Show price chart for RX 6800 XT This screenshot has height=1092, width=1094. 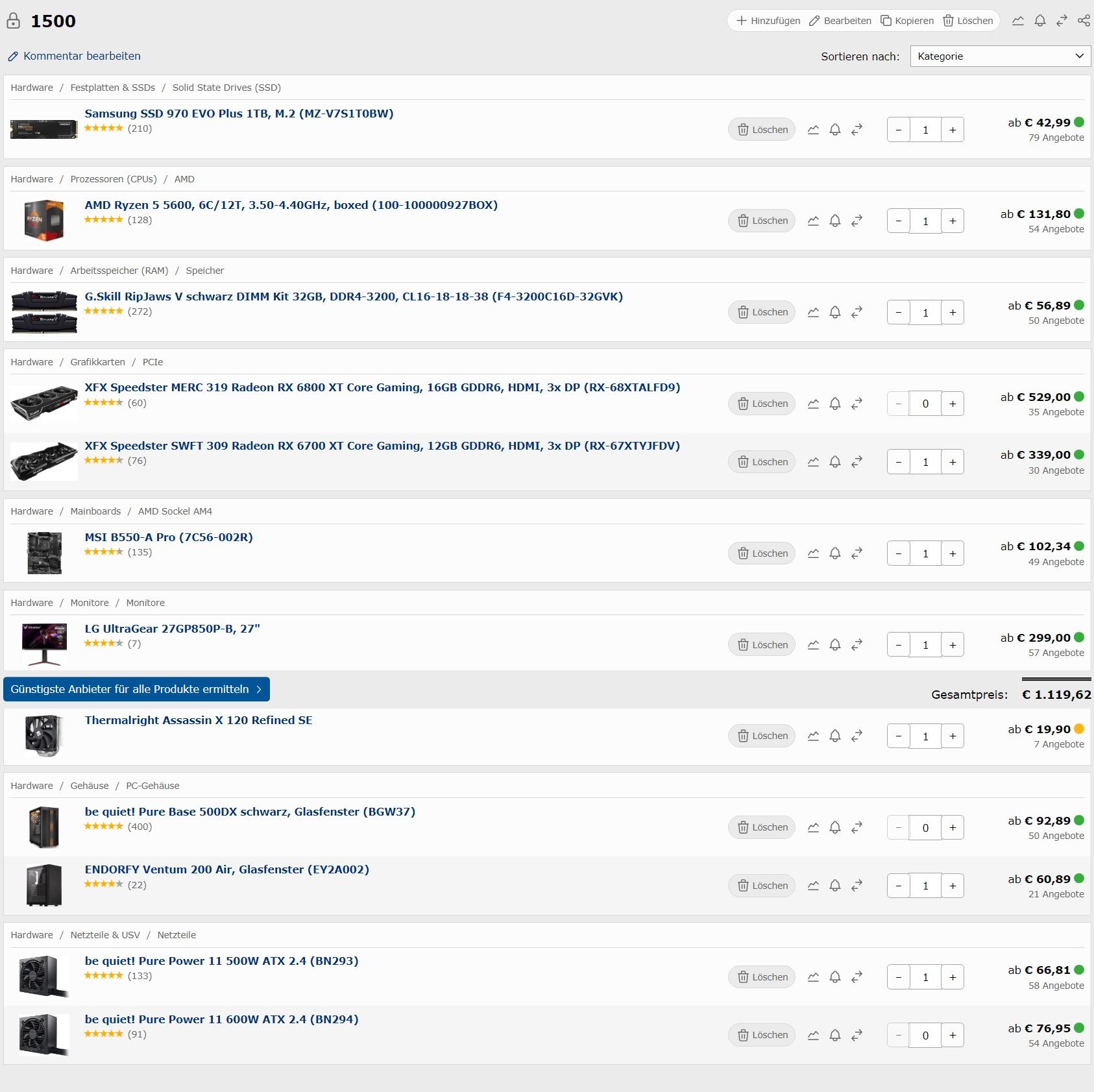point(813,404)
